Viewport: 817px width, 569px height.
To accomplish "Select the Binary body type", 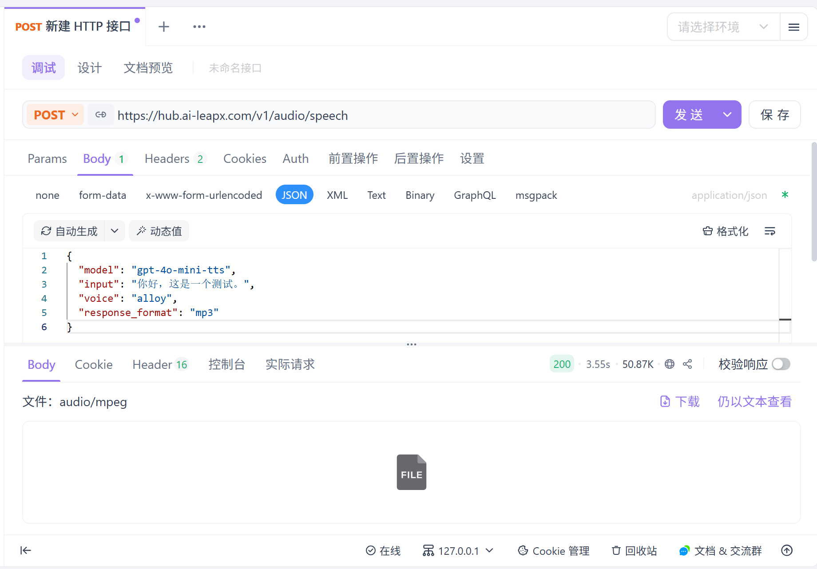I will point(420,195).
